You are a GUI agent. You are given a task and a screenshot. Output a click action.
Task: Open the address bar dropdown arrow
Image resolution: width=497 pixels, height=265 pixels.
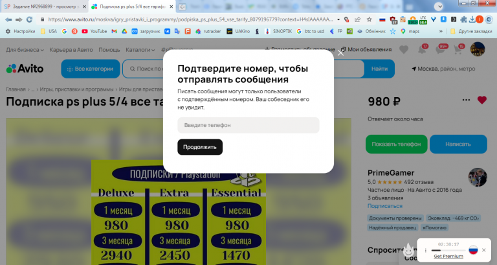[338, 19]
